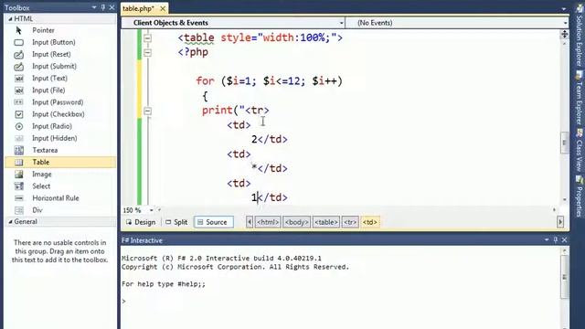The image size is (585, 329).
Task: Open the Solution Explorer side tab
Action: click(579, 36)
